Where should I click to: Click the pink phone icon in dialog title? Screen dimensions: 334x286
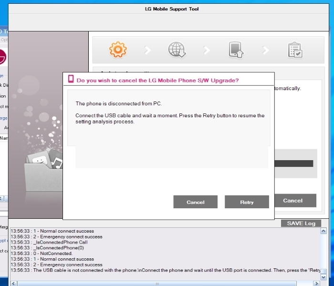[71, 79]
